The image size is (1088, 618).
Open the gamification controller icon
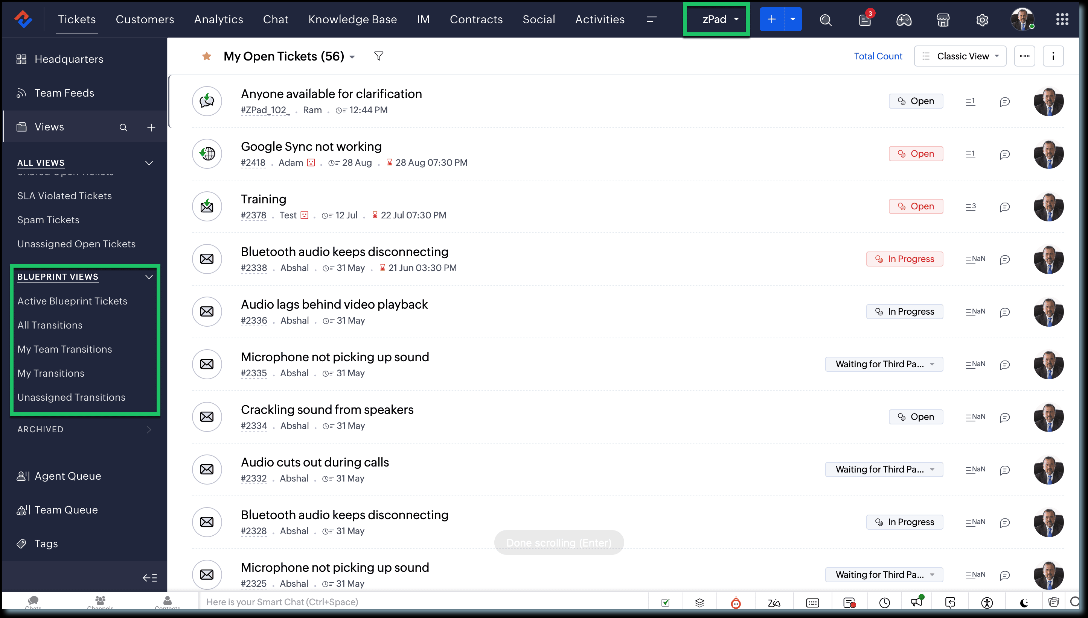tap(904, 20)
